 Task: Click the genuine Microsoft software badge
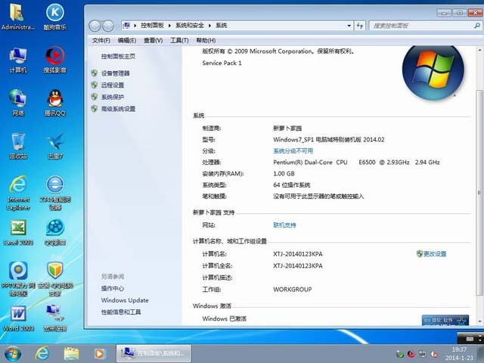tap(445, 320)
